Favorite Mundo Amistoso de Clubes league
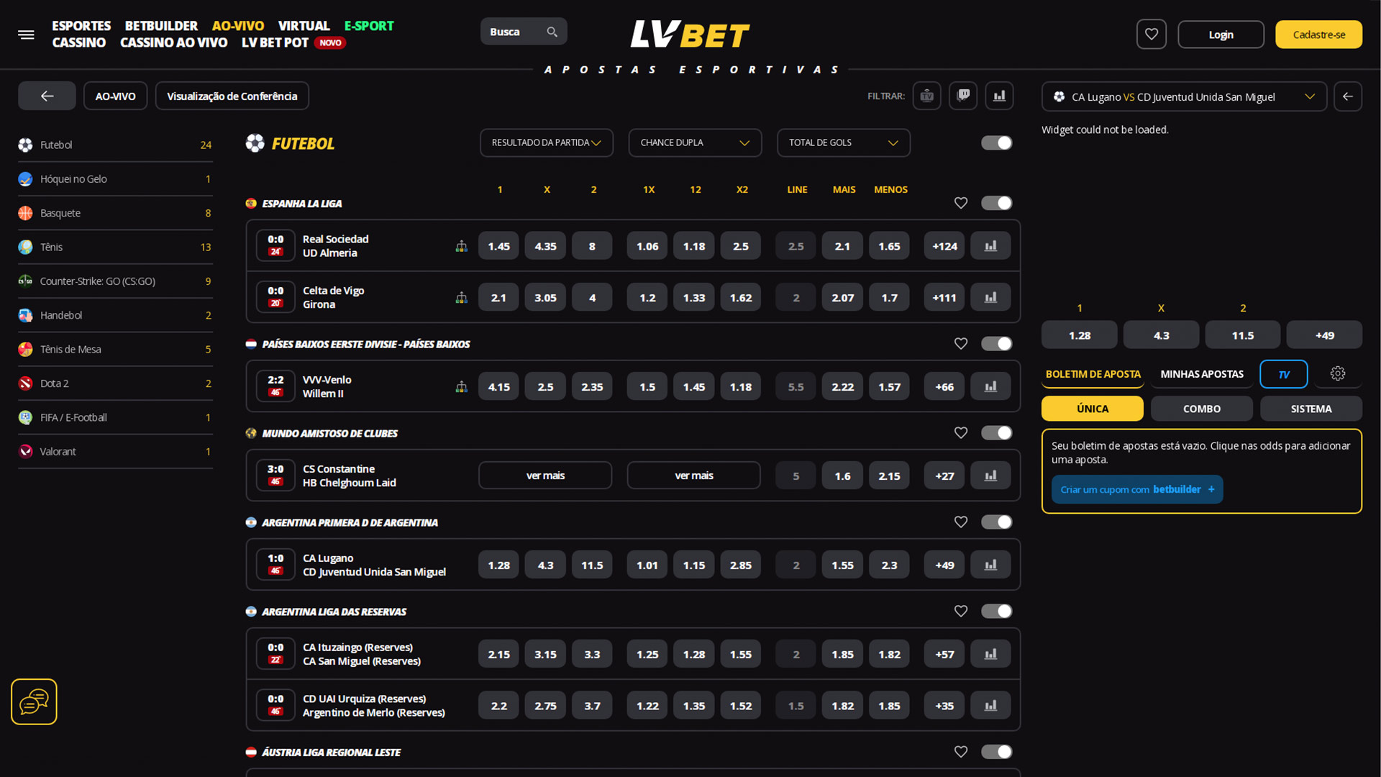 pos(960,432)
